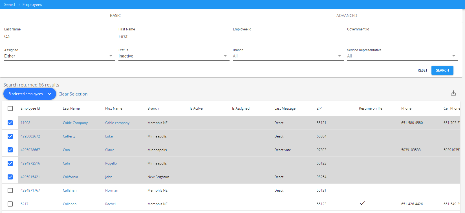The width and height of the screenshot is (465, 213).
Task: Open the 5 selected employees menu
Action: pos(30,94)
